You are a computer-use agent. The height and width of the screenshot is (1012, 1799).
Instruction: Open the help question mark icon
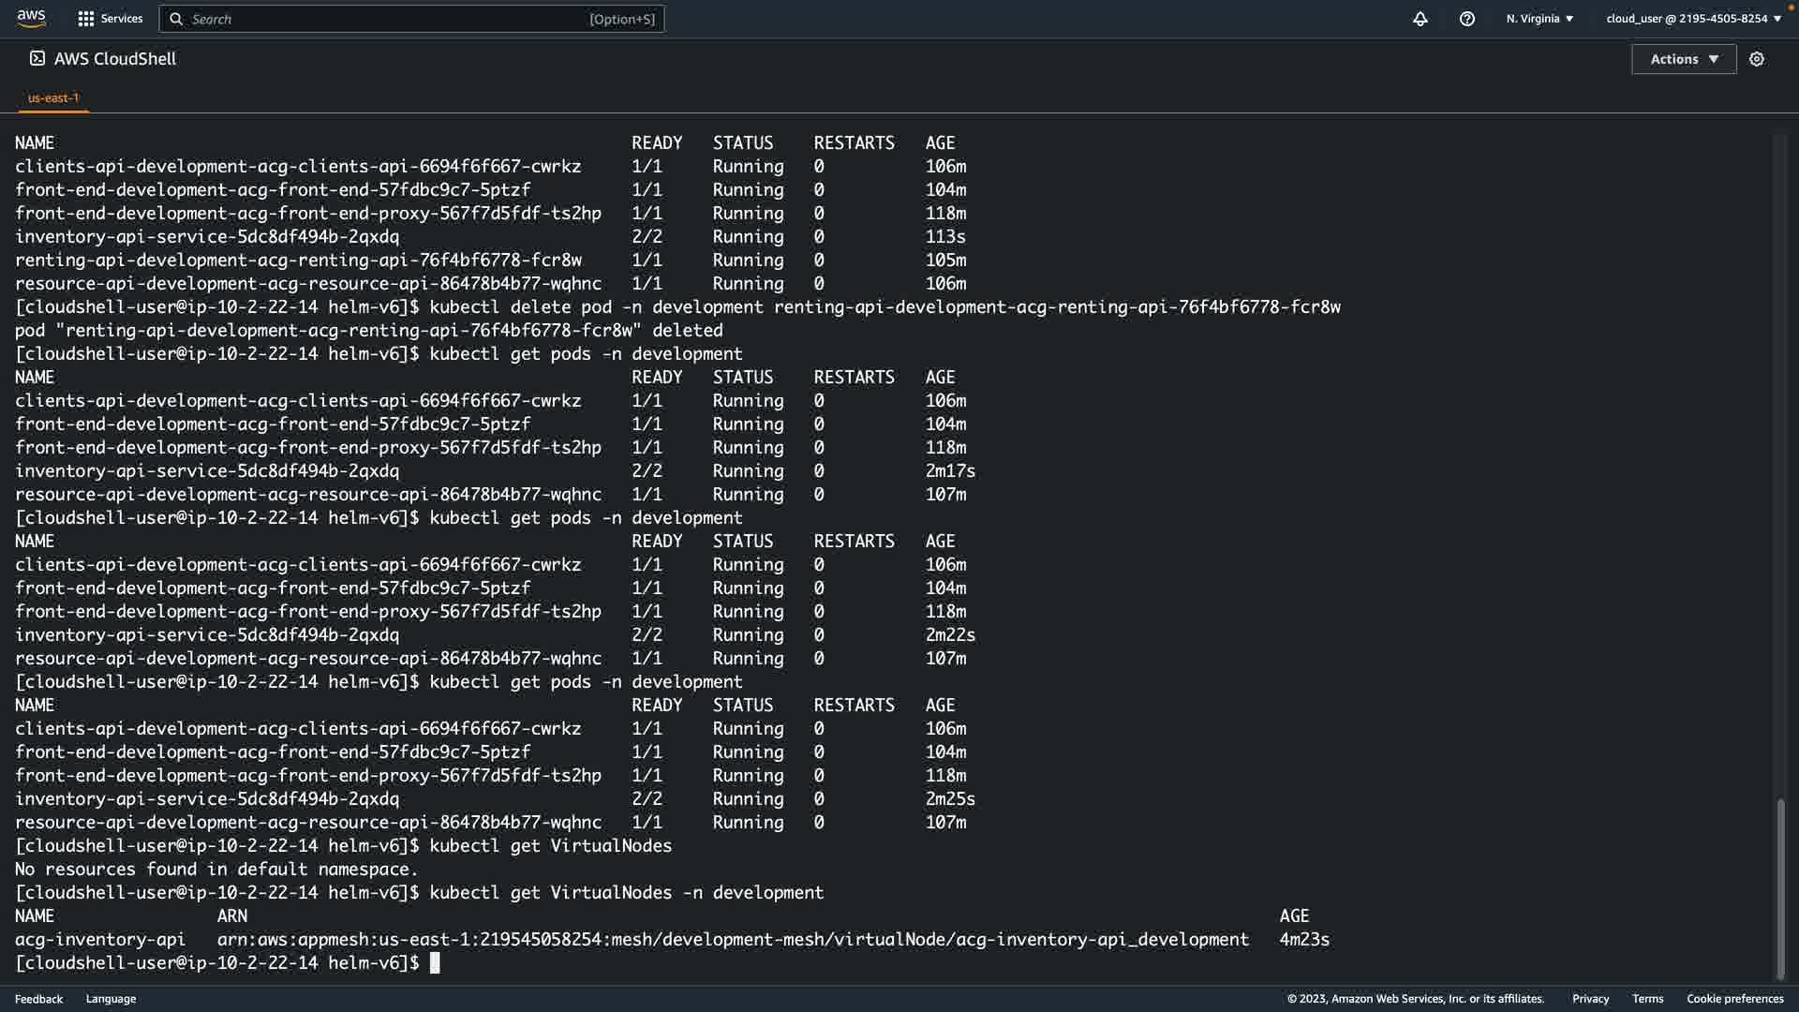(1467, 19)
